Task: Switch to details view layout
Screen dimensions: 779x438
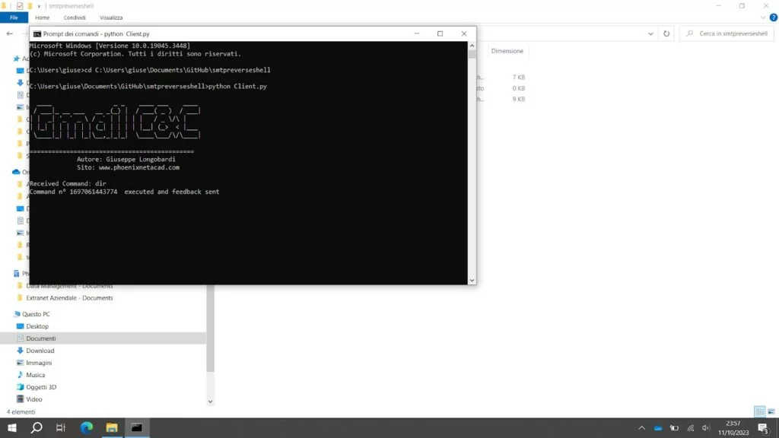Action: [x=759, y=411]
